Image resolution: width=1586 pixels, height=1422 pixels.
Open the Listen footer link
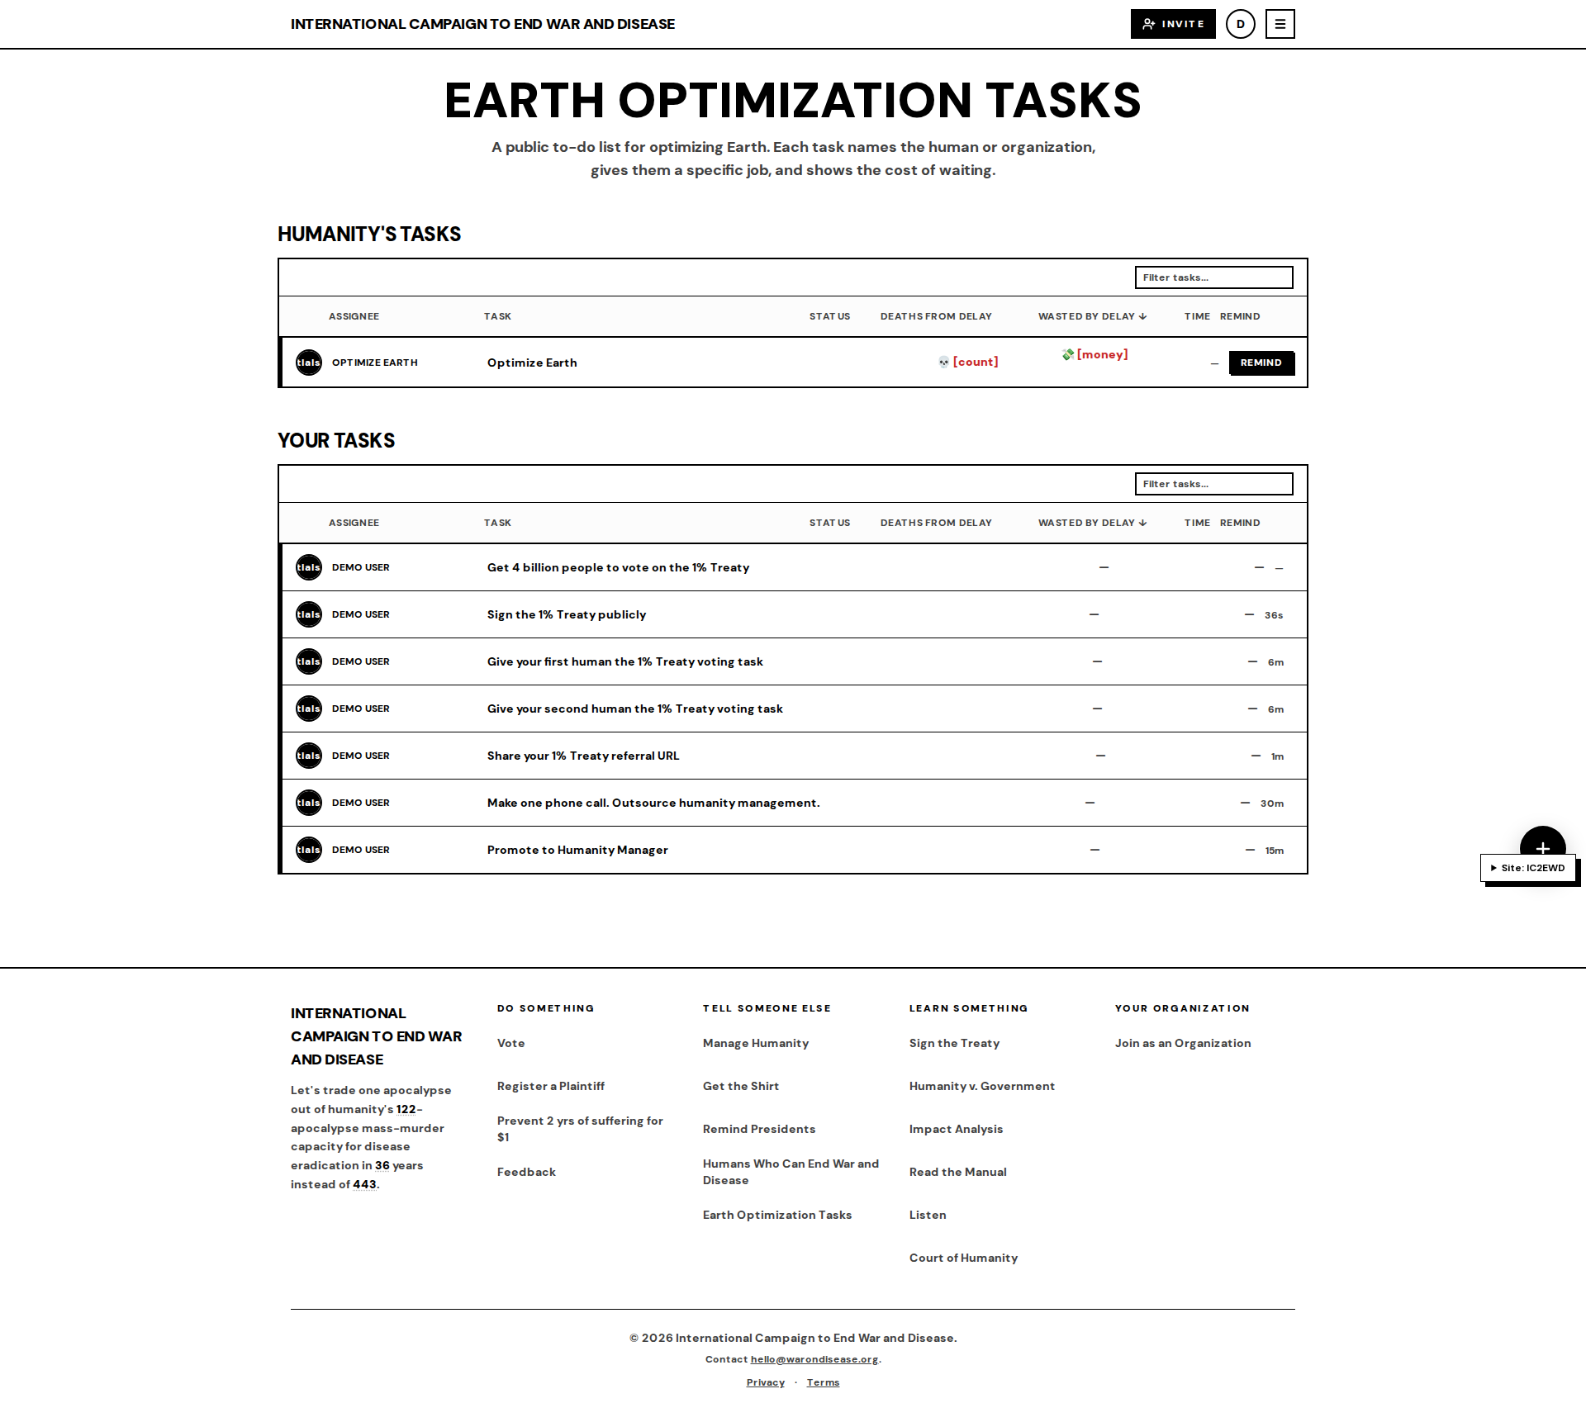928,1215
